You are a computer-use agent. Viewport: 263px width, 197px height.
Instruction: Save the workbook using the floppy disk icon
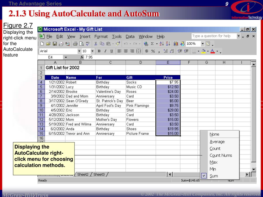[55, 44]
